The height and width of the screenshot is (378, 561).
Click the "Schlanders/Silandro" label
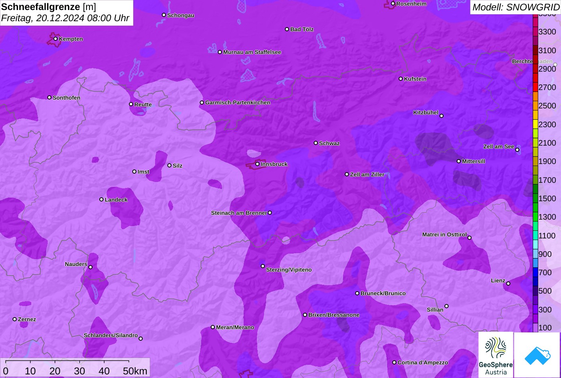pos(111,336)
